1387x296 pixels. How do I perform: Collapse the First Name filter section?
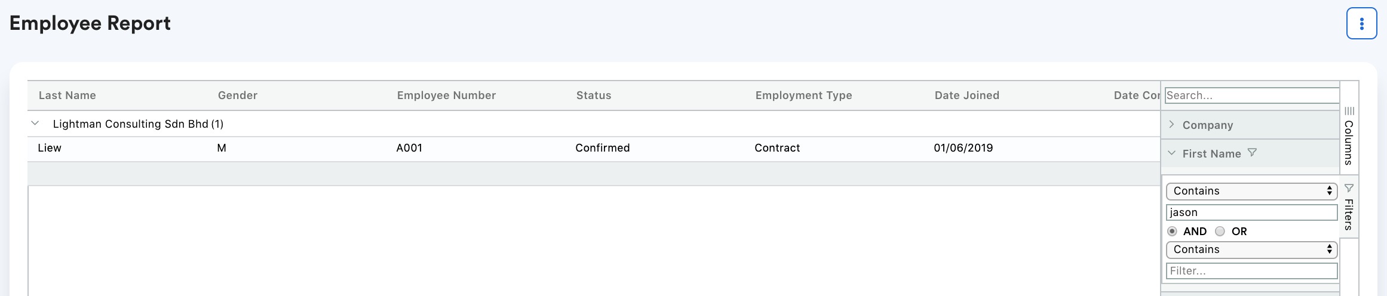tap(1171, 153)
